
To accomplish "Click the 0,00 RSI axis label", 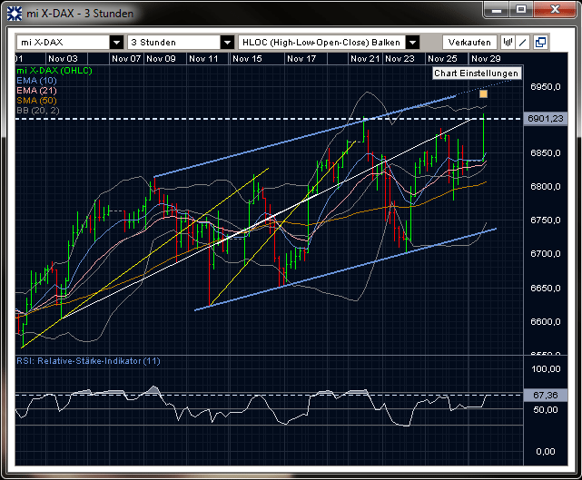I will pos(546,452).
